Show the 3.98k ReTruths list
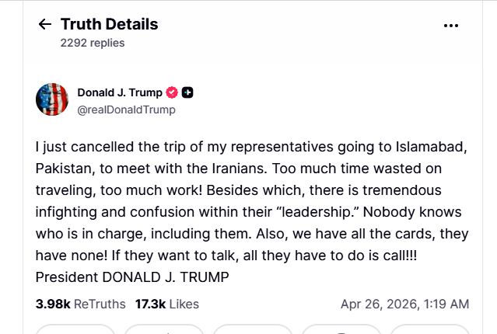The height and width of the screenshot is (334, 497). coord(81,304)
